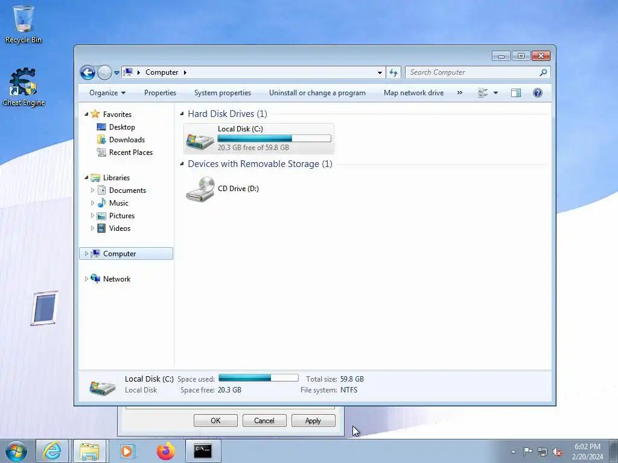618x463 pixels.
Task: Open the Action Center flag icon
Action: tap(527, 452)
